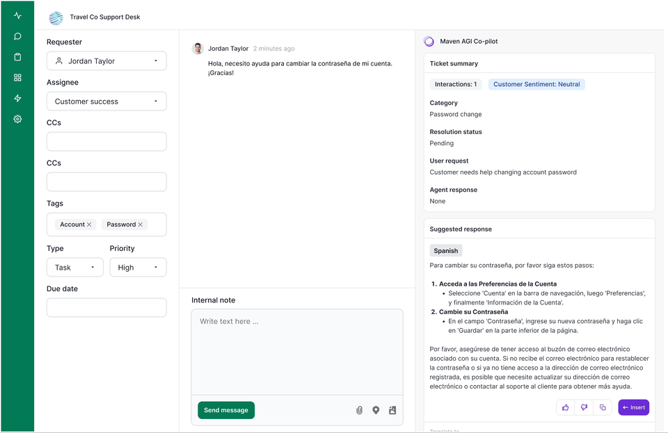Give thumbs up to suggested response
The image size is (668, 433).
point(566,407)
